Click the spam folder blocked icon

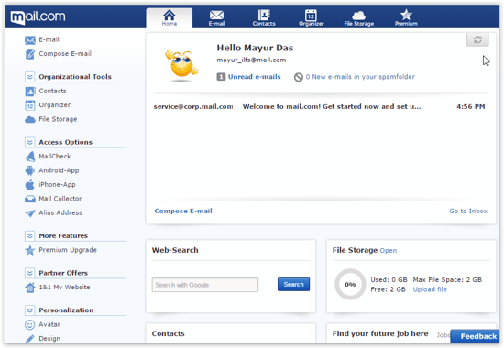pos(299,77)
